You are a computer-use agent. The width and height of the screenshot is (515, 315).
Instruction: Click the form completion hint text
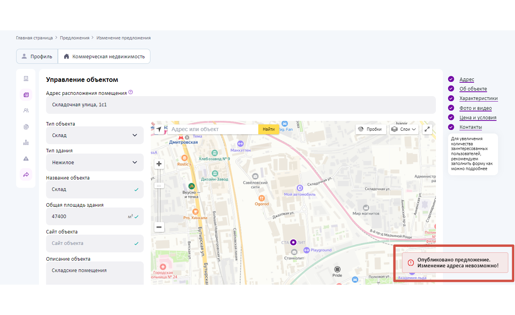(472, 154)
